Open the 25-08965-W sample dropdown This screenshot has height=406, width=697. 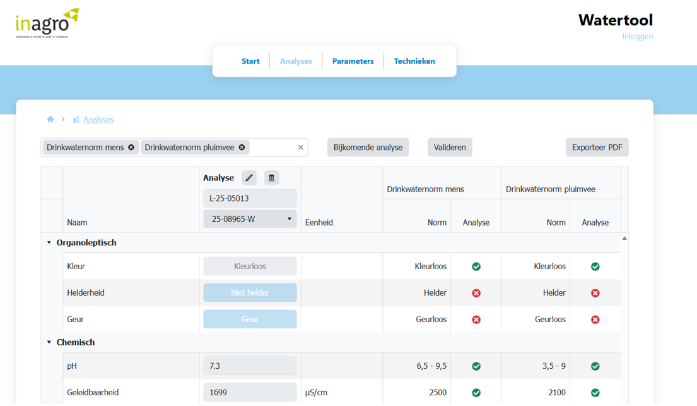tap(250, 219)
